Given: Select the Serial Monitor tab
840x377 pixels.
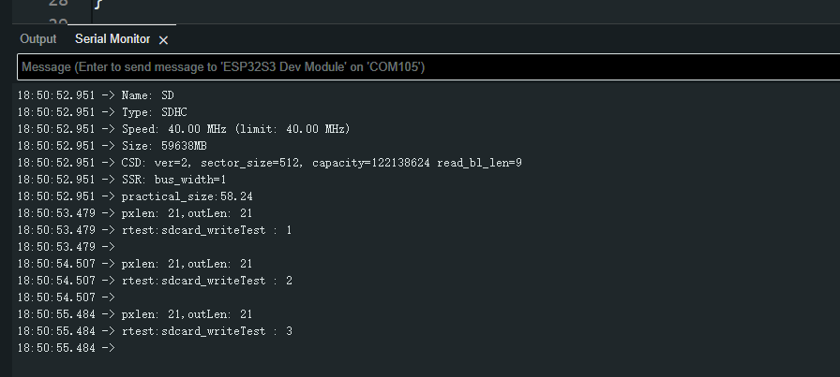Looking at the screenshot, I should tap(112, 39).
